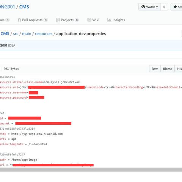Open the Blame view
The height and width of the screenshot is (182, 182).
[x=168, y=69]
